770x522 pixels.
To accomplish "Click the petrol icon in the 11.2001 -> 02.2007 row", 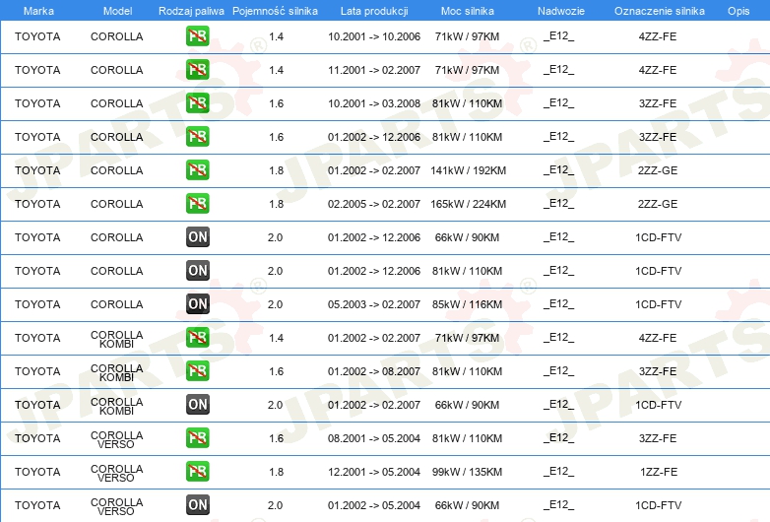I will point(197,70).
